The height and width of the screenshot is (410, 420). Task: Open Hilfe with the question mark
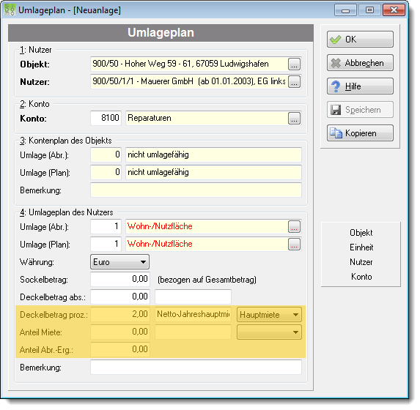[x=360, y=86]
